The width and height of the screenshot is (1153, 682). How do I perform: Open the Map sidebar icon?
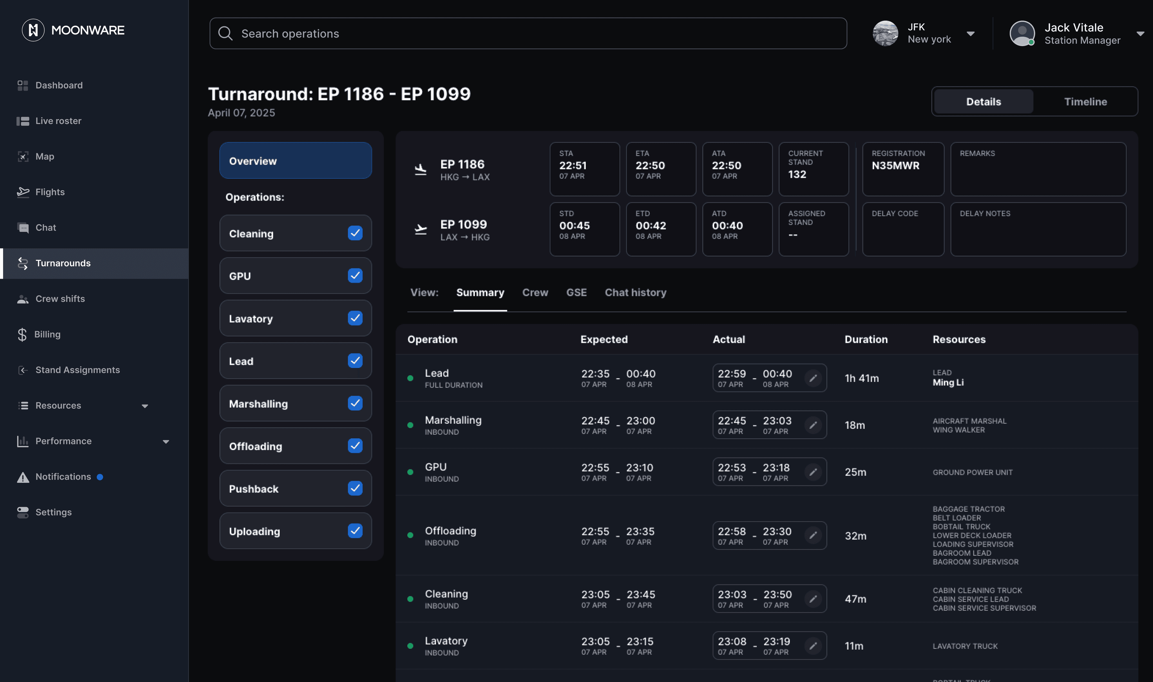23,157
